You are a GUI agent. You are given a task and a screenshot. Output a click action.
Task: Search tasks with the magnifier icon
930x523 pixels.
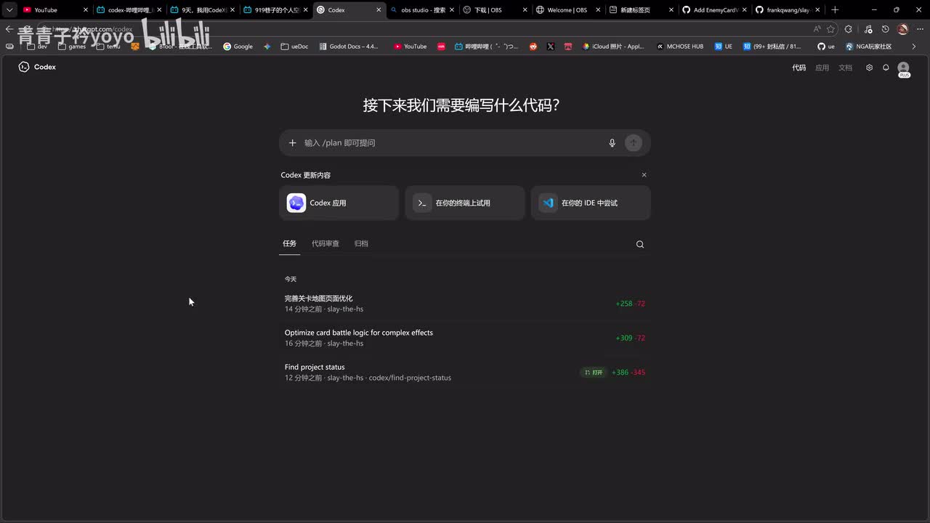640,244
